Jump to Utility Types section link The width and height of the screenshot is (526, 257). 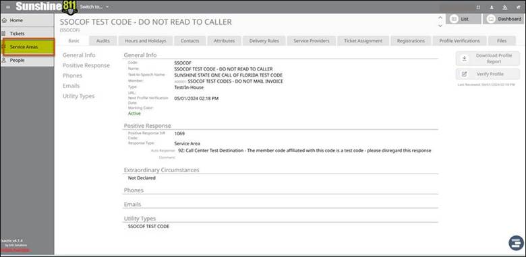pos(78,96)
